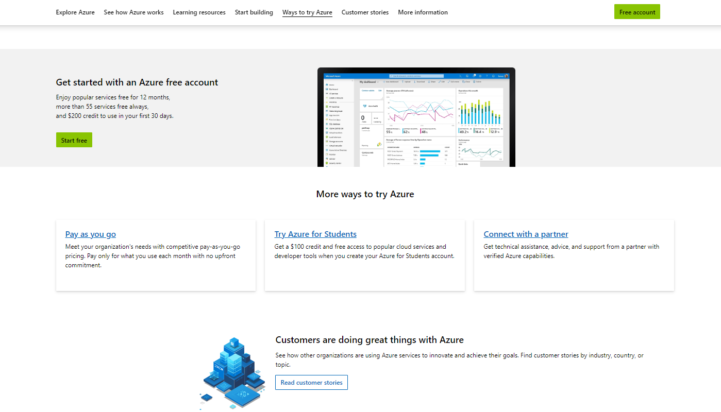Open the Connect with a partner link
The width and height of the screenshot is (721, 412).
click(x=526, y=234)
